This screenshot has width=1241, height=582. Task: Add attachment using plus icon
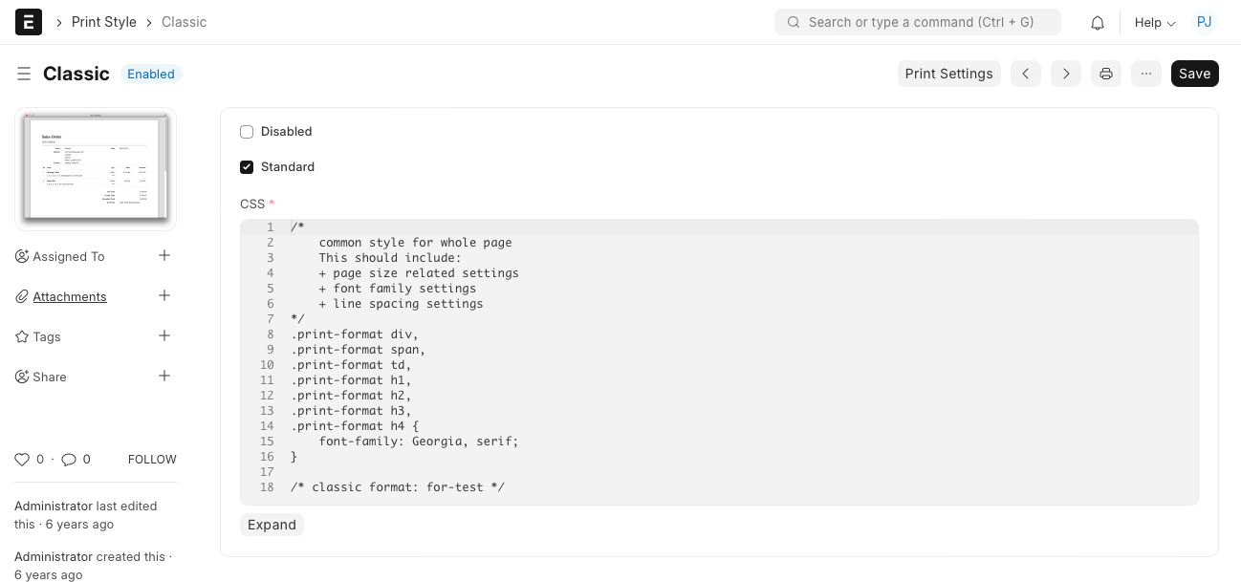click(x=164, y=295)
